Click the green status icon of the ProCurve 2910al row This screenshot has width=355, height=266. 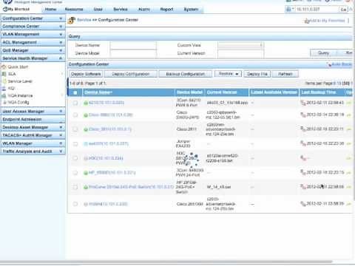coord(86,187)
